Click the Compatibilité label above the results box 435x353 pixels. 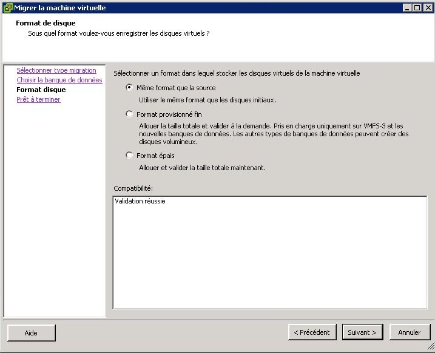click(133, 188)
